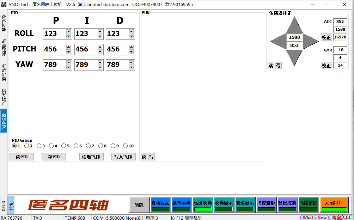Screen dimensions: 354x220
Task: Select PID Group 4 radio button
Action: 51,146
